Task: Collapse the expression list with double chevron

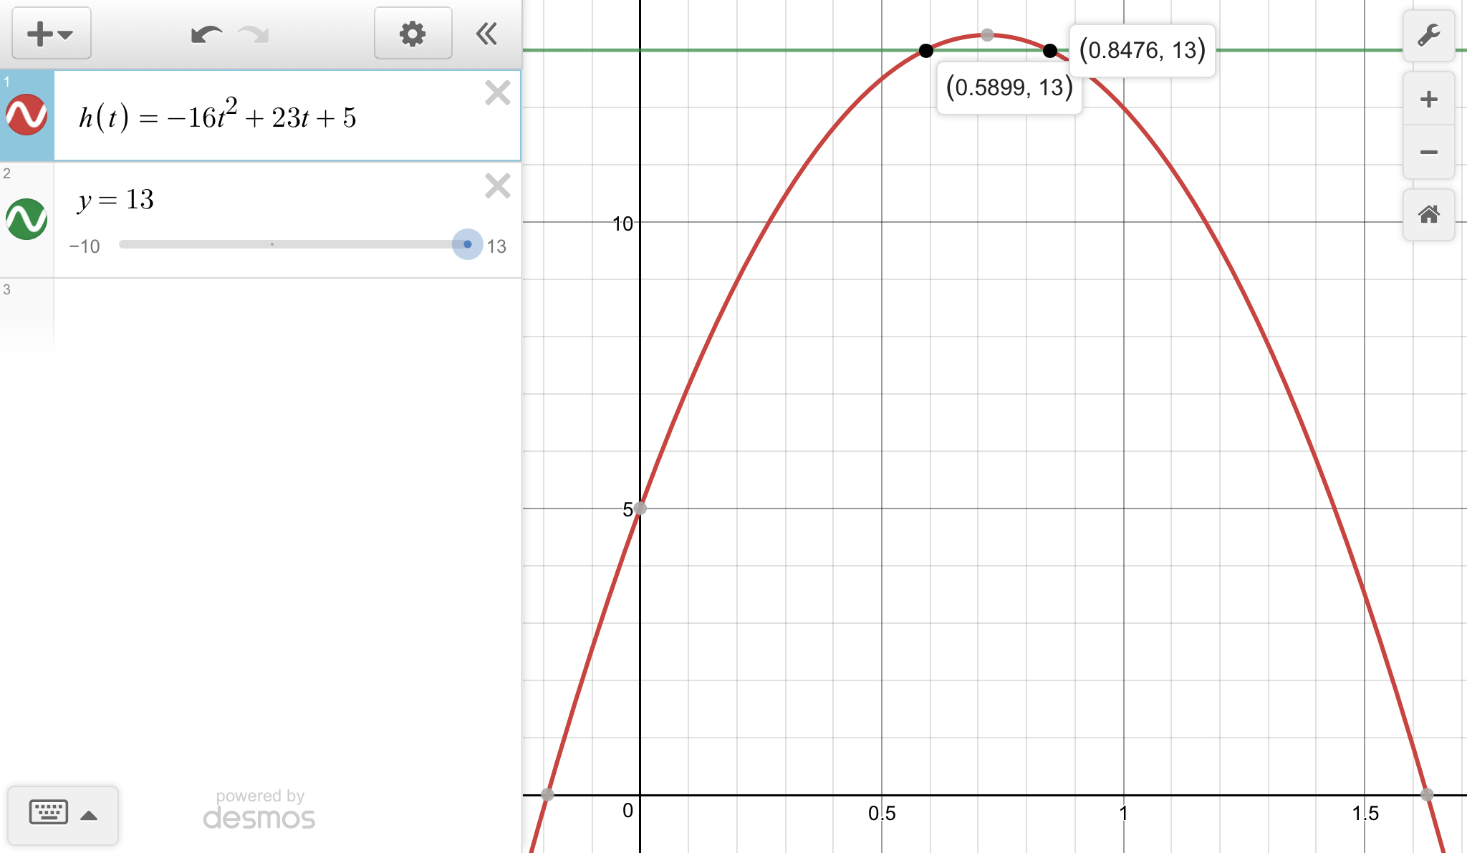Action: (486, 34)
